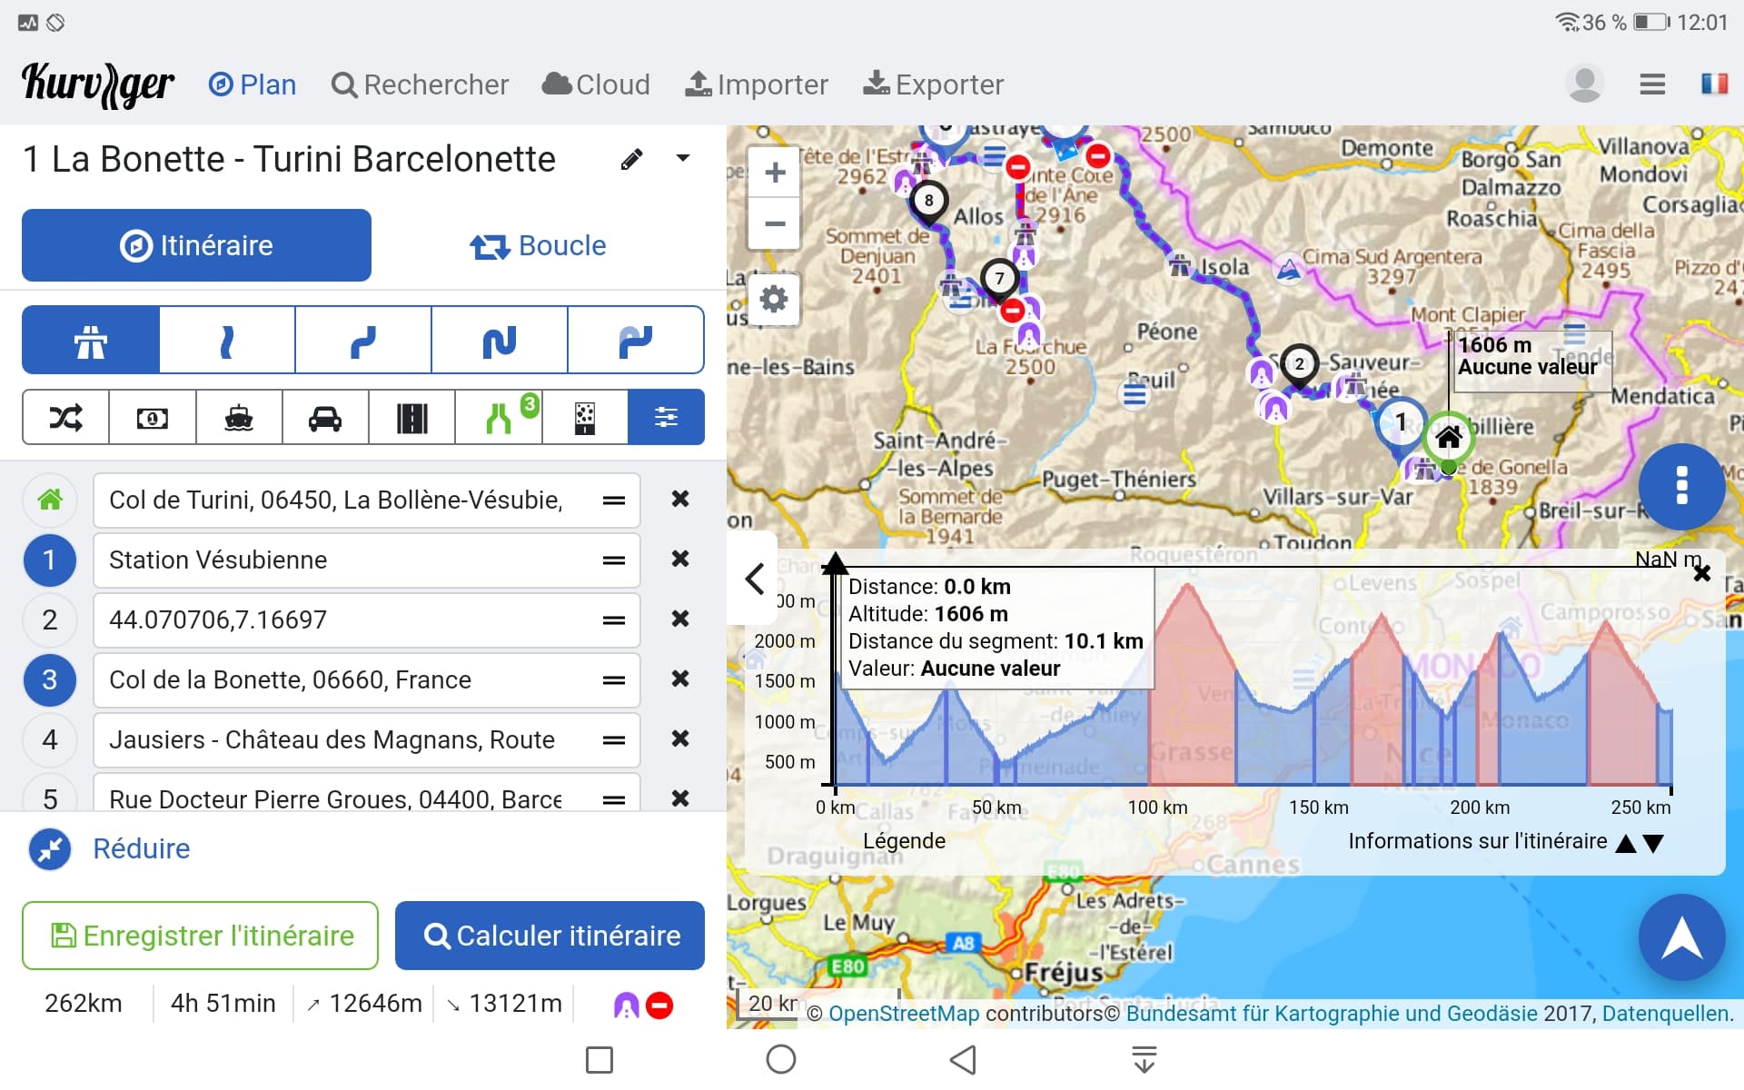1744x1090 pixels.
Task: Select the fastest route motorway profile
Action: (91, 341)
